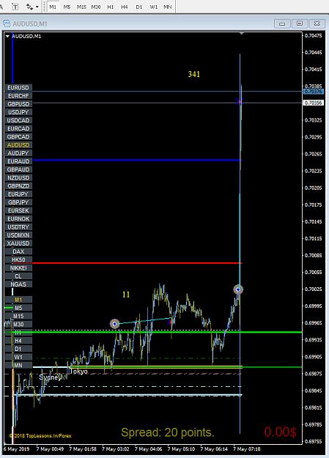Load EURNOK from the chart symbol panel

click(18, 218)
